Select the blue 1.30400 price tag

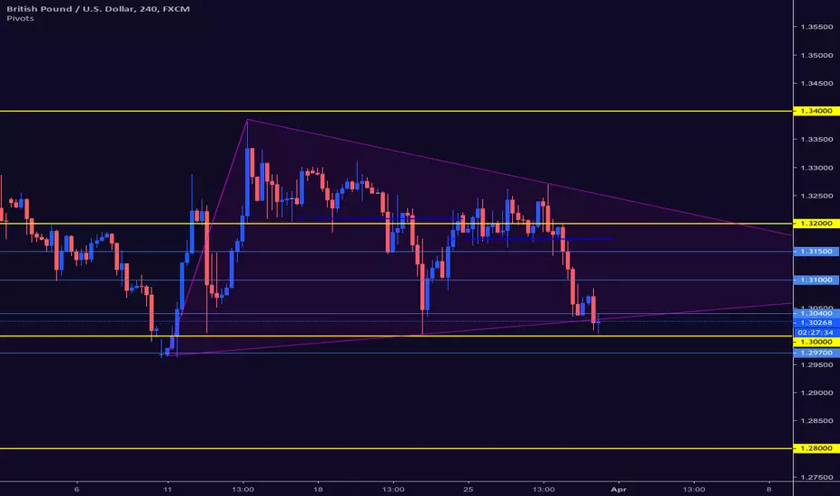817,313
